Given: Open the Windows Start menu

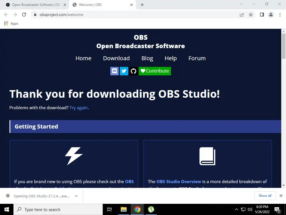Looking at the screenshot, I should pos(7,209).
